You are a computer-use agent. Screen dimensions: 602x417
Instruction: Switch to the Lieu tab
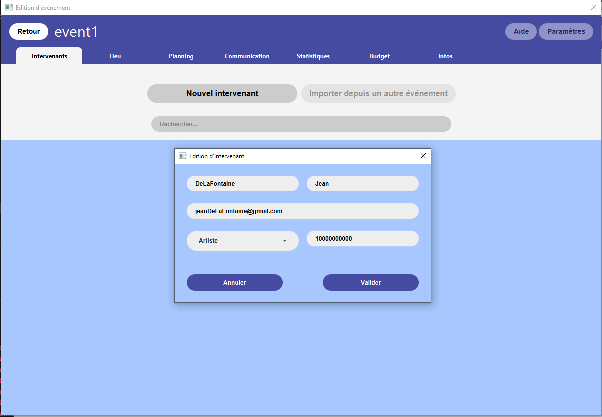115,56
